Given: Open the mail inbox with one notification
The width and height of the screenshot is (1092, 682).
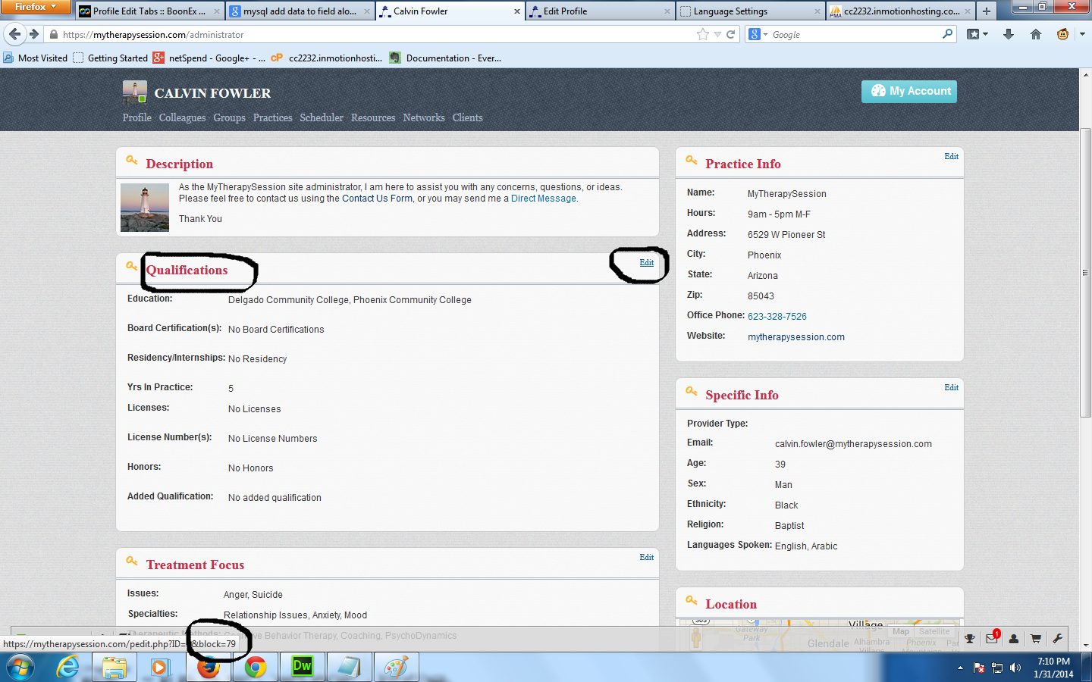Looking at the screenshot, I should point(992,639).
